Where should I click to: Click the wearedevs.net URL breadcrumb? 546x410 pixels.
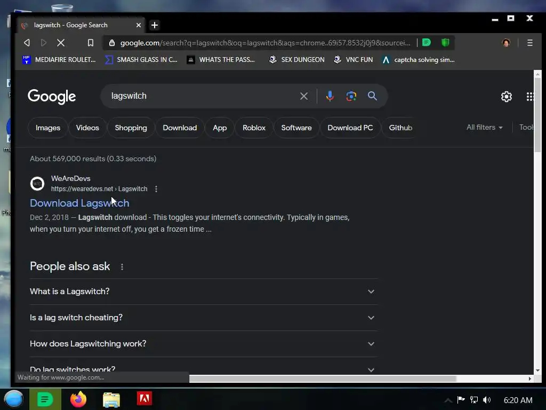[99, 189]
